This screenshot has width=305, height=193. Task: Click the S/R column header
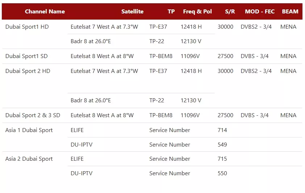230,12
